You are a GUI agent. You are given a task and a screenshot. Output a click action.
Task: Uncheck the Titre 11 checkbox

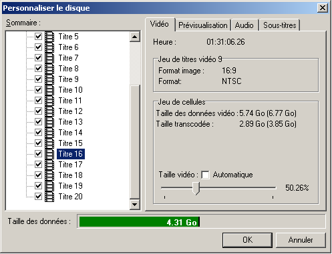click(38, 100)
